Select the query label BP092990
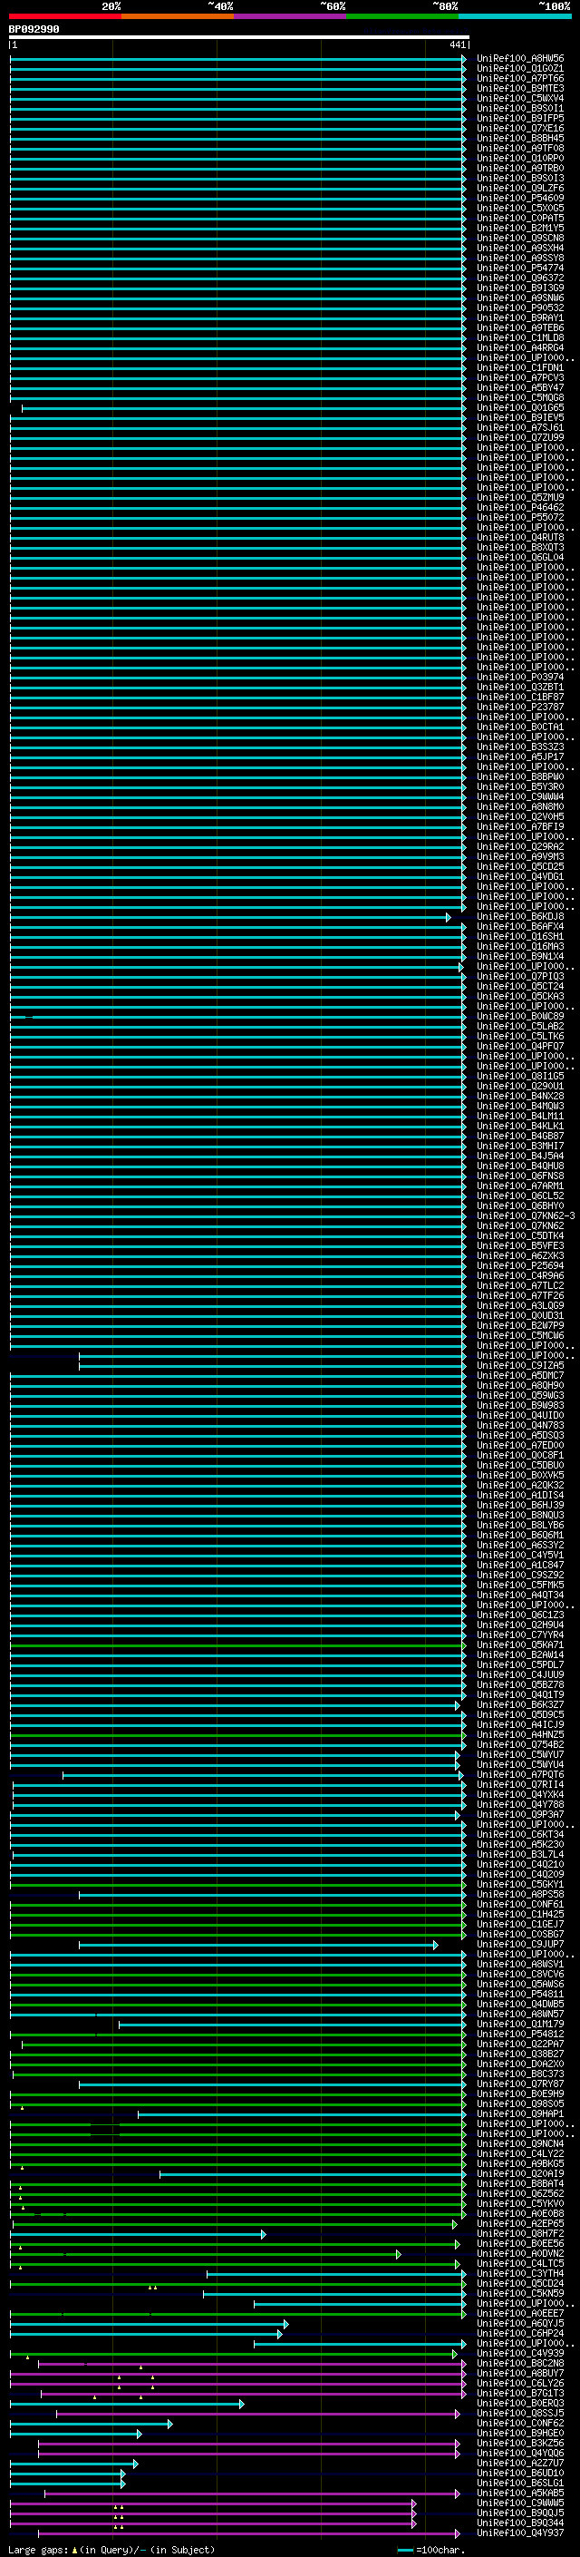Viewport: 580px width, 2557px height. (34, 30)
